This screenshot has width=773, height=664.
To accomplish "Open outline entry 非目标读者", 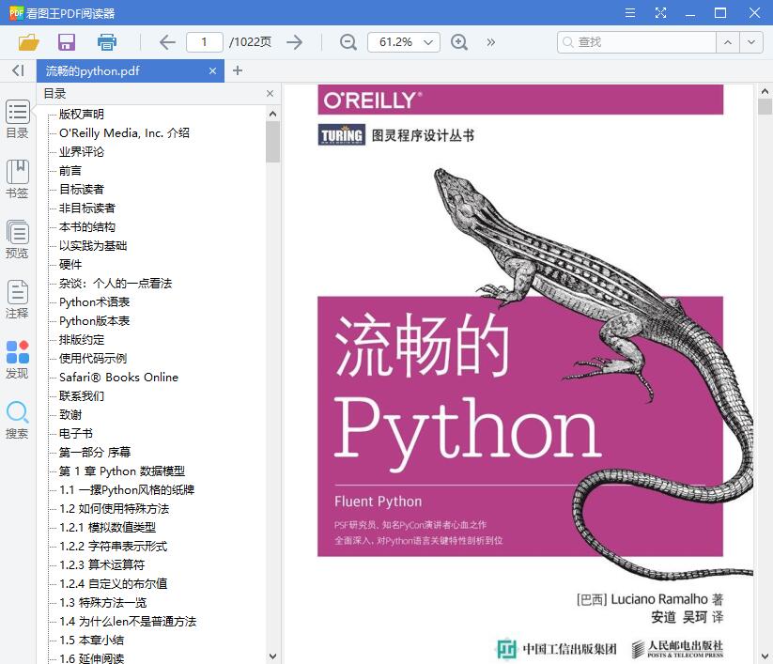I will (86, 208).
